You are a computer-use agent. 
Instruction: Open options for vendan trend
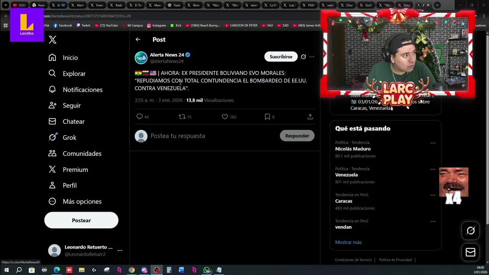click(433, 221)
